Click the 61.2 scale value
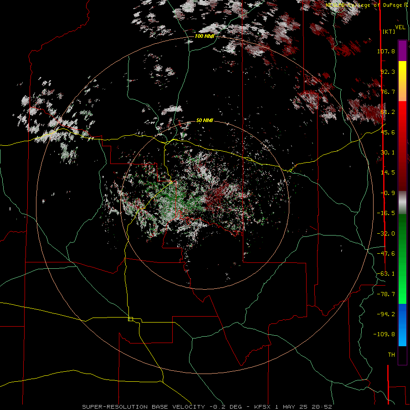 (x=388, y=112)
